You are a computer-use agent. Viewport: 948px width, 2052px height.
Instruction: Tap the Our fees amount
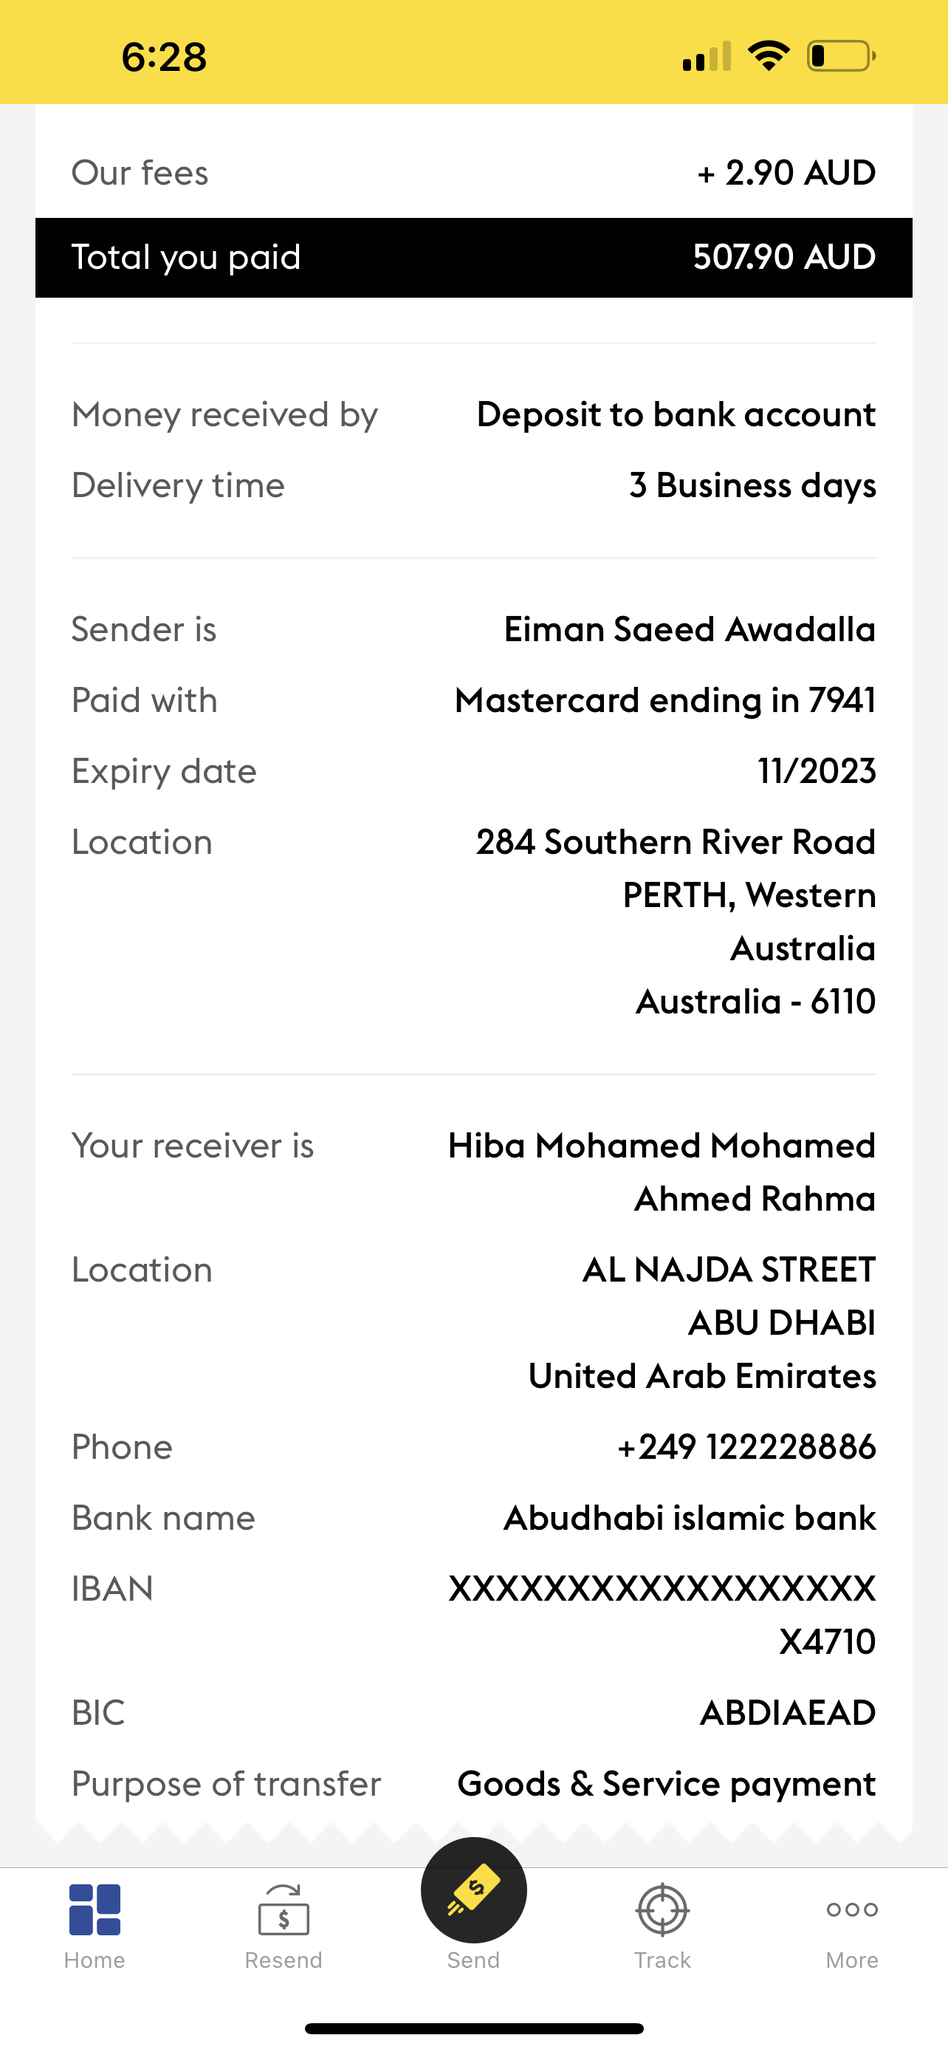786,173
